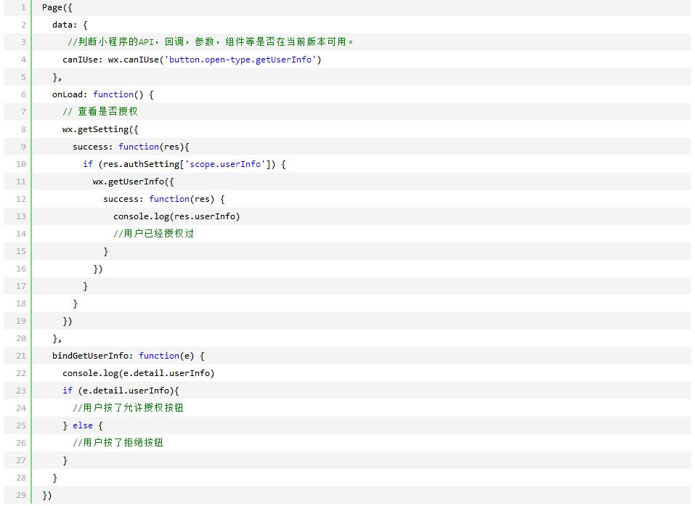Click 'success: function(res){' on line 9
This screenshot has height=506, width=695.
131,147
